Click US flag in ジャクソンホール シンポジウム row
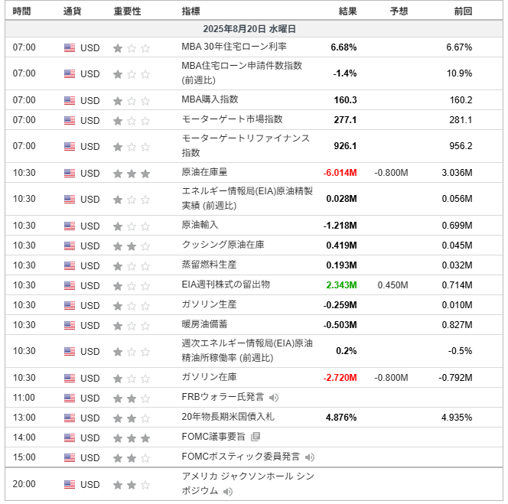The image size is (508, 504). 70,484
